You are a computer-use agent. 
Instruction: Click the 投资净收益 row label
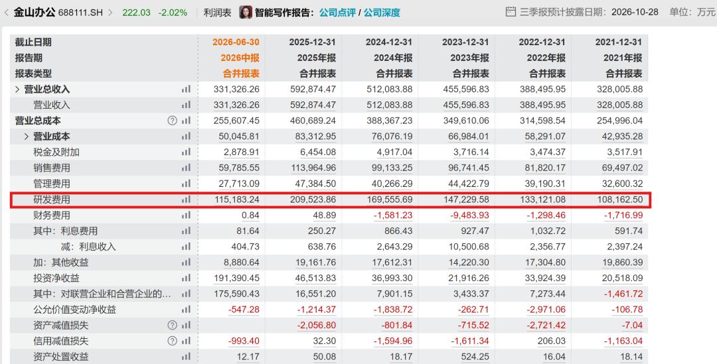click(x=56, y=278)
